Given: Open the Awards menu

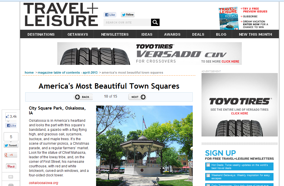Looking at the screenshot, I should point(172,34).
